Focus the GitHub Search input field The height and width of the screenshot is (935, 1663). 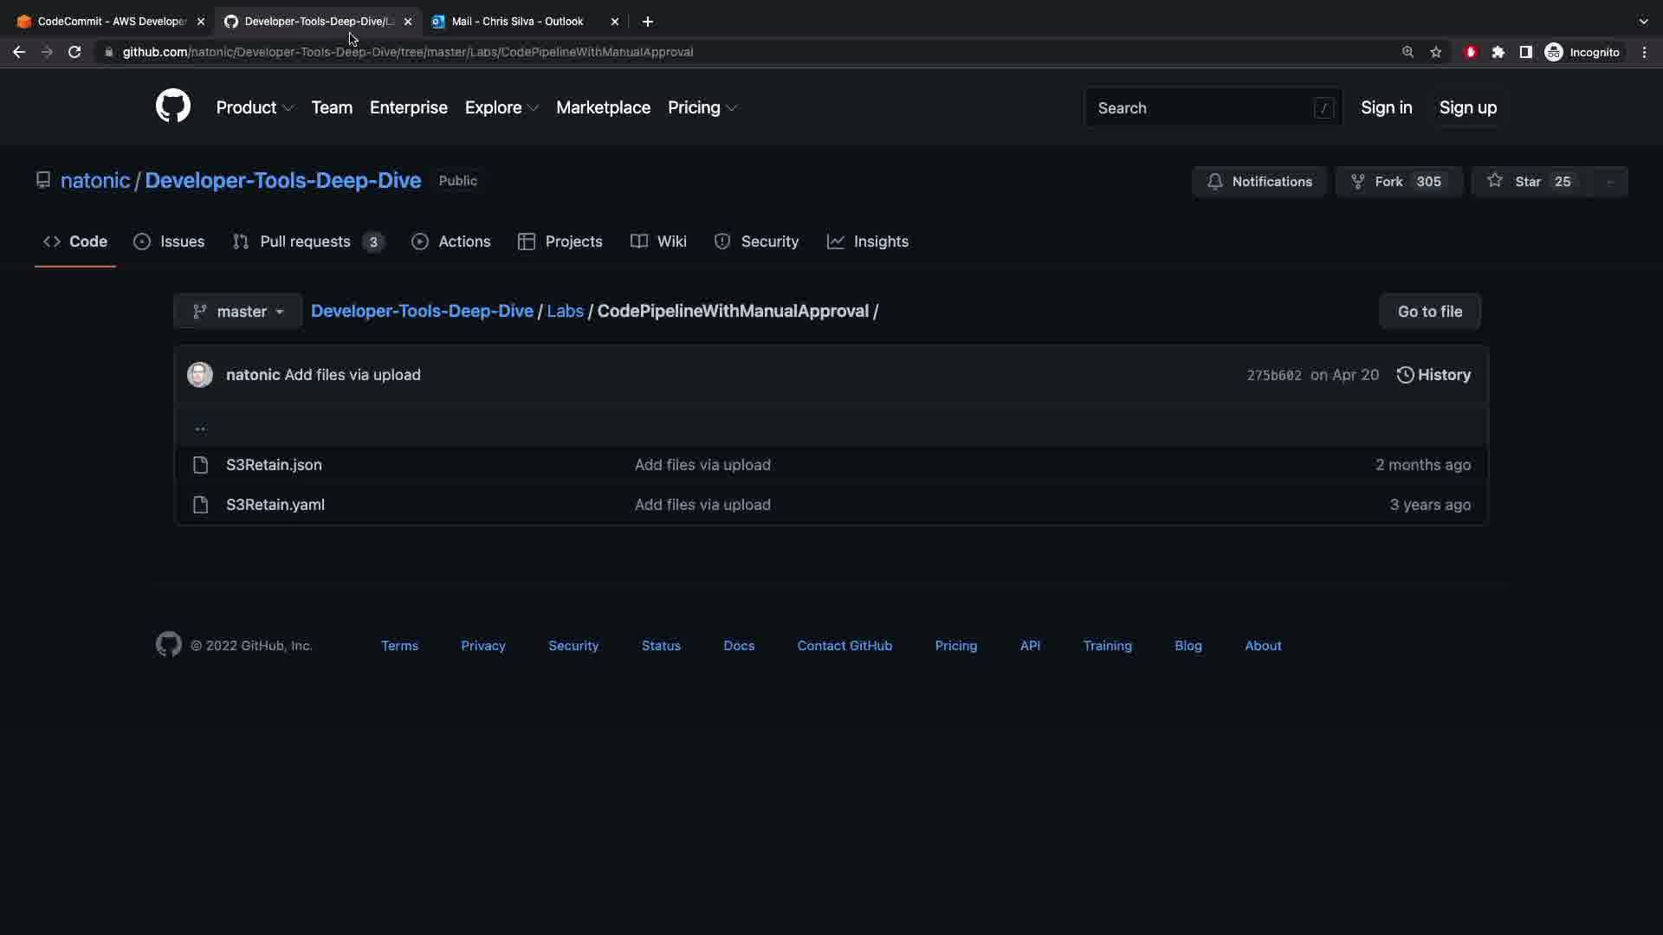click(1204, 108)
